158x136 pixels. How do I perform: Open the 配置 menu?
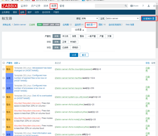click(x=54, y=6)
